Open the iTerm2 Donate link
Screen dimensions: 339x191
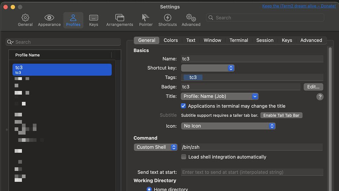tap(299, 6)
